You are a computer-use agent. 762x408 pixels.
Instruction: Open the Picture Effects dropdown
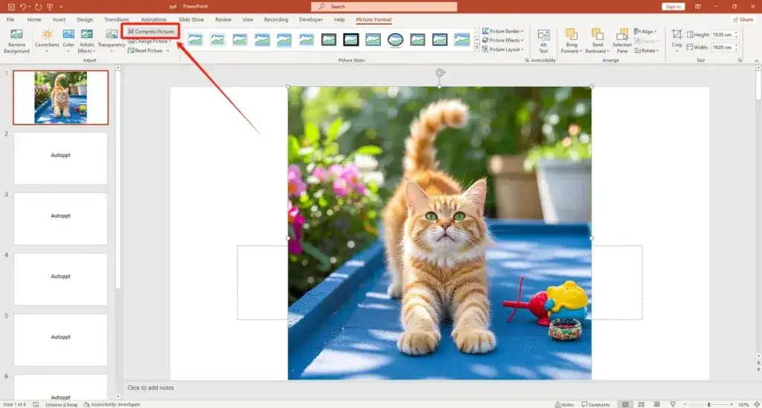coord(503,40)
